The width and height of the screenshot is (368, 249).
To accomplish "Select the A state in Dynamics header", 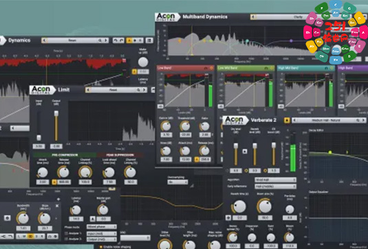I will point(129,40).
